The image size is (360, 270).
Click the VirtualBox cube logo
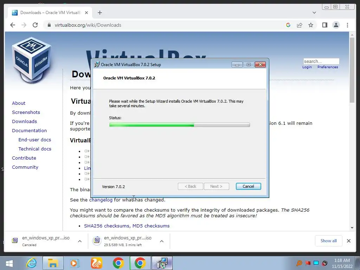[32, 60]
